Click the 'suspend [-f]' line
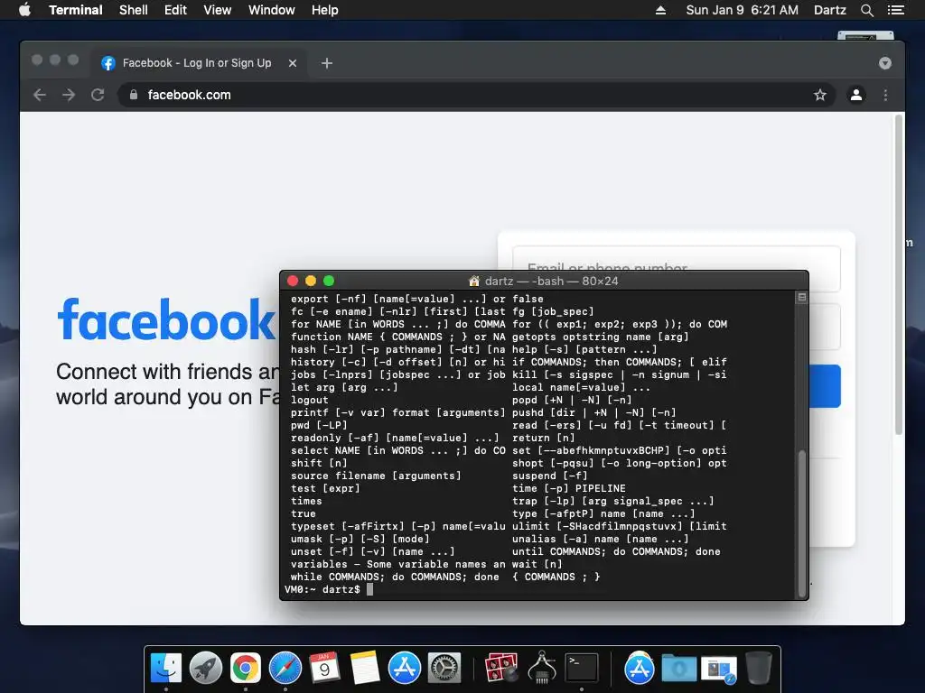This screenshot has width=925, height=693. pos(550,476)
